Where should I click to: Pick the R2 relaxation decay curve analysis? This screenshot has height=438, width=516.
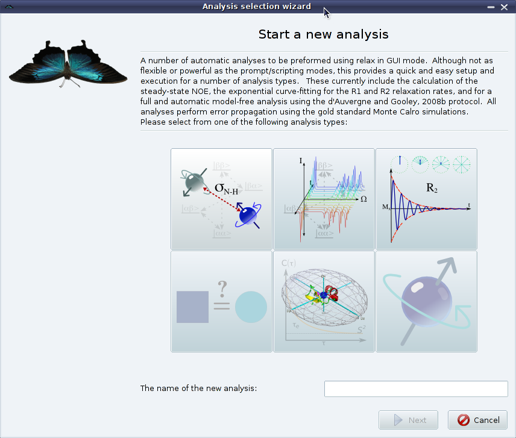click(426, 199)
